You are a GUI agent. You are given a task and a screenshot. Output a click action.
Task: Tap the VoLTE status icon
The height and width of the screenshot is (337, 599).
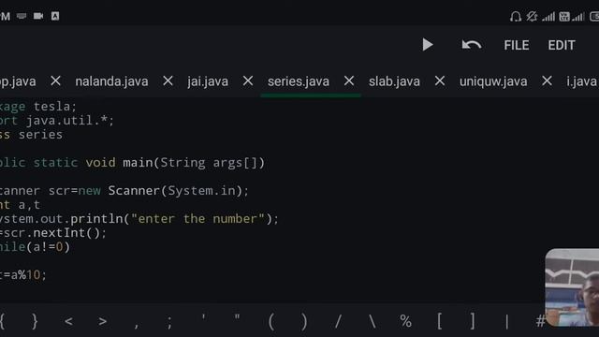point(564,17)
